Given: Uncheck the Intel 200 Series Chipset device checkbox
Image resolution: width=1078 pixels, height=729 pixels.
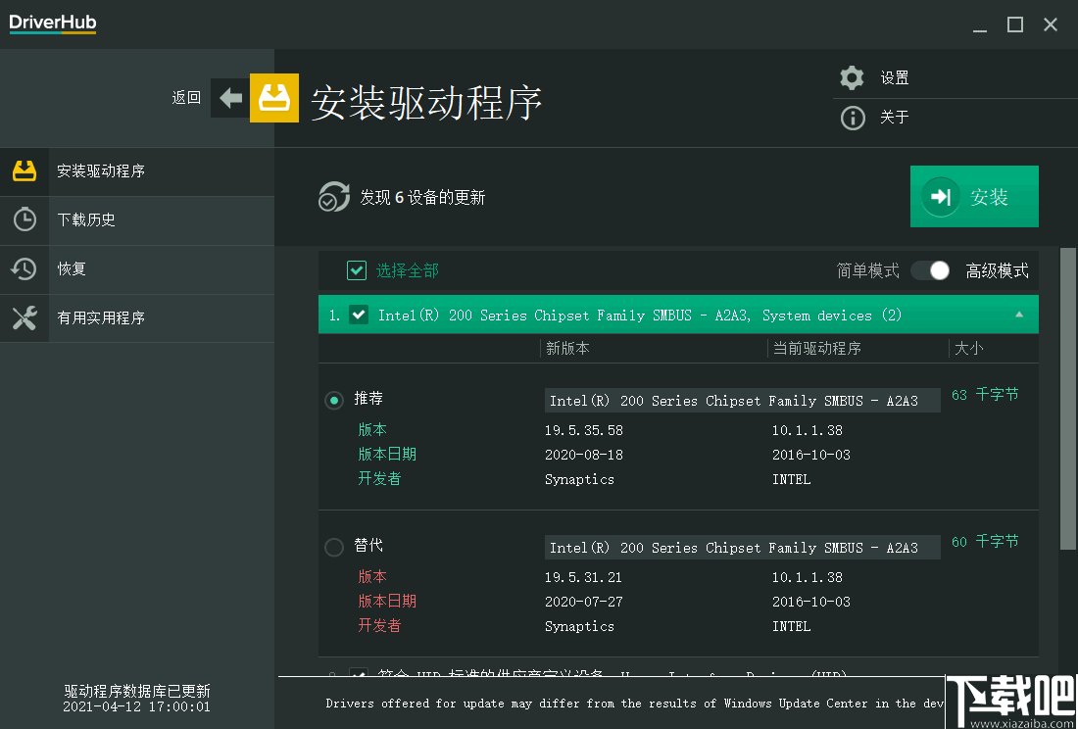Looking at the screenshot, I should pyautogui.click(x=359, y=315).
